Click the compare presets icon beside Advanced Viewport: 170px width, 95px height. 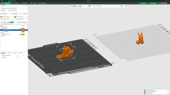click(x=26, y=22)
